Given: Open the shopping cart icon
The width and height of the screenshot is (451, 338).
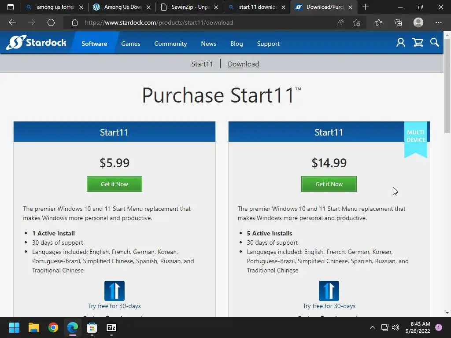Looking at the screenshot, I should tap(418, 43).
